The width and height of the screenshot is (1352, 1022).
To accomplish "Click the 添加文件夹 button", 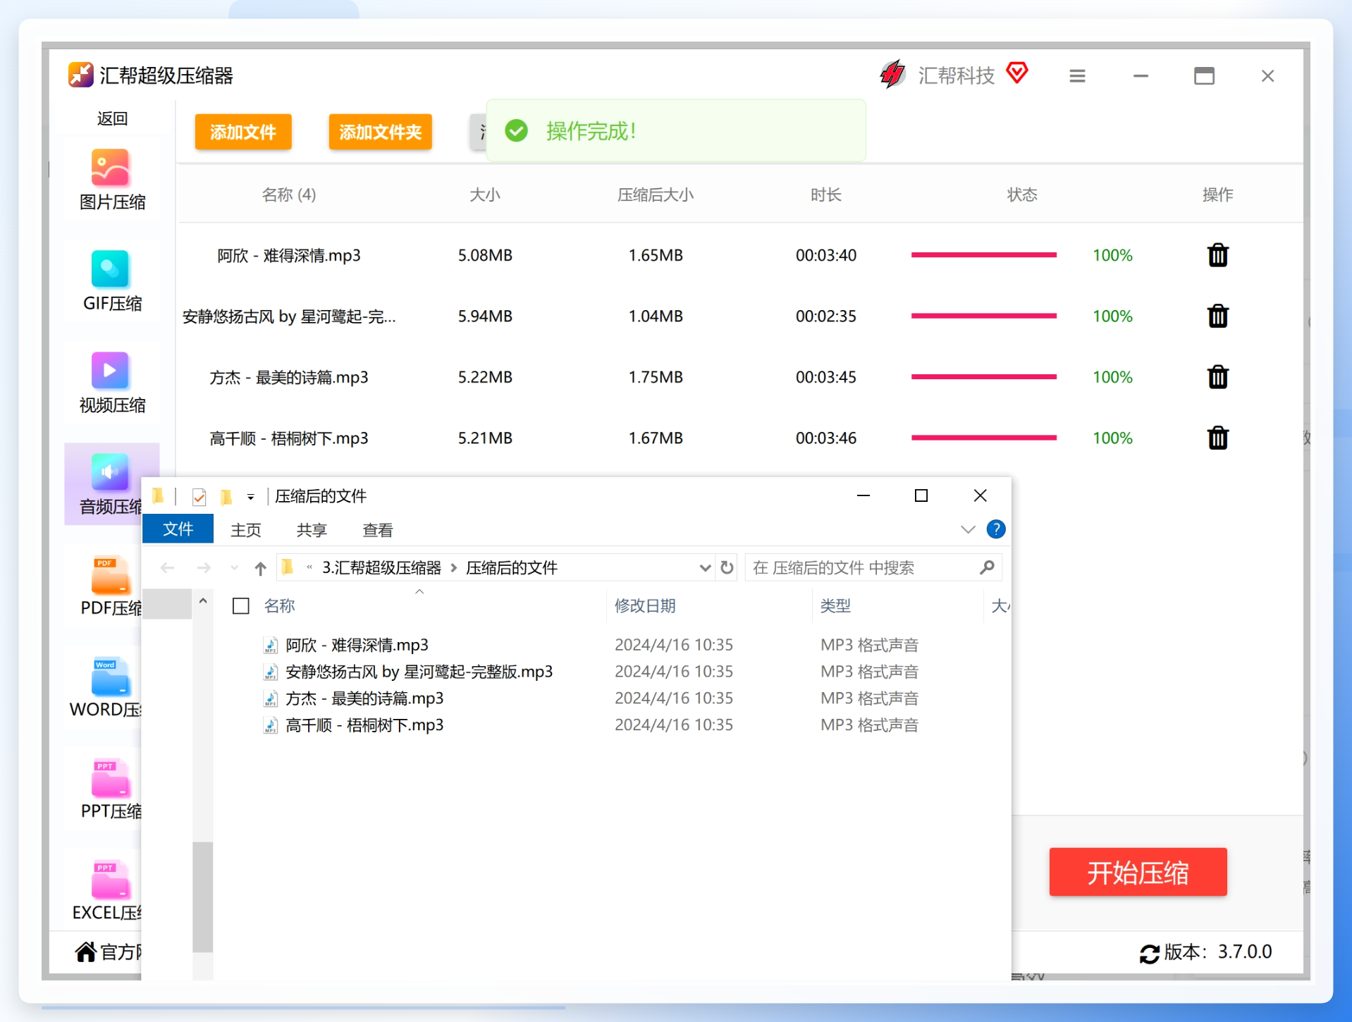I will coord(381,132).
